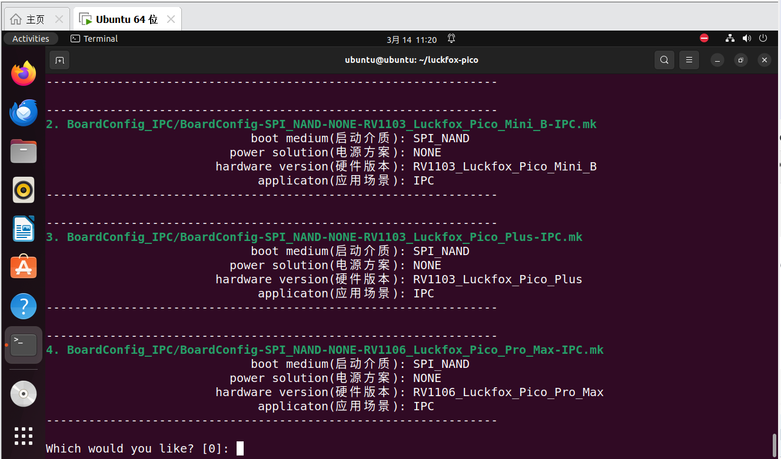This screenshot has height=459, width=781.
Task: Click hardware version RV1103_Luckfox_Pico_Mini_B text
Action: point(505,166)
